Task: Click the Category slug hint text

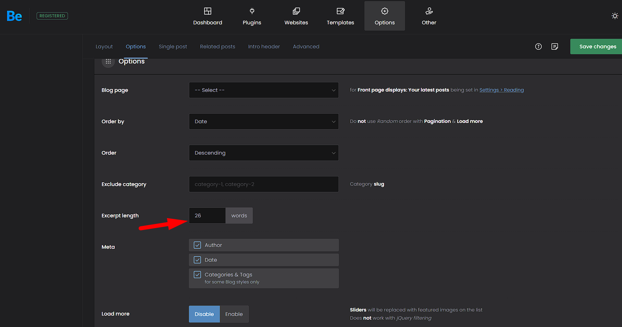Action: [367, 184]
